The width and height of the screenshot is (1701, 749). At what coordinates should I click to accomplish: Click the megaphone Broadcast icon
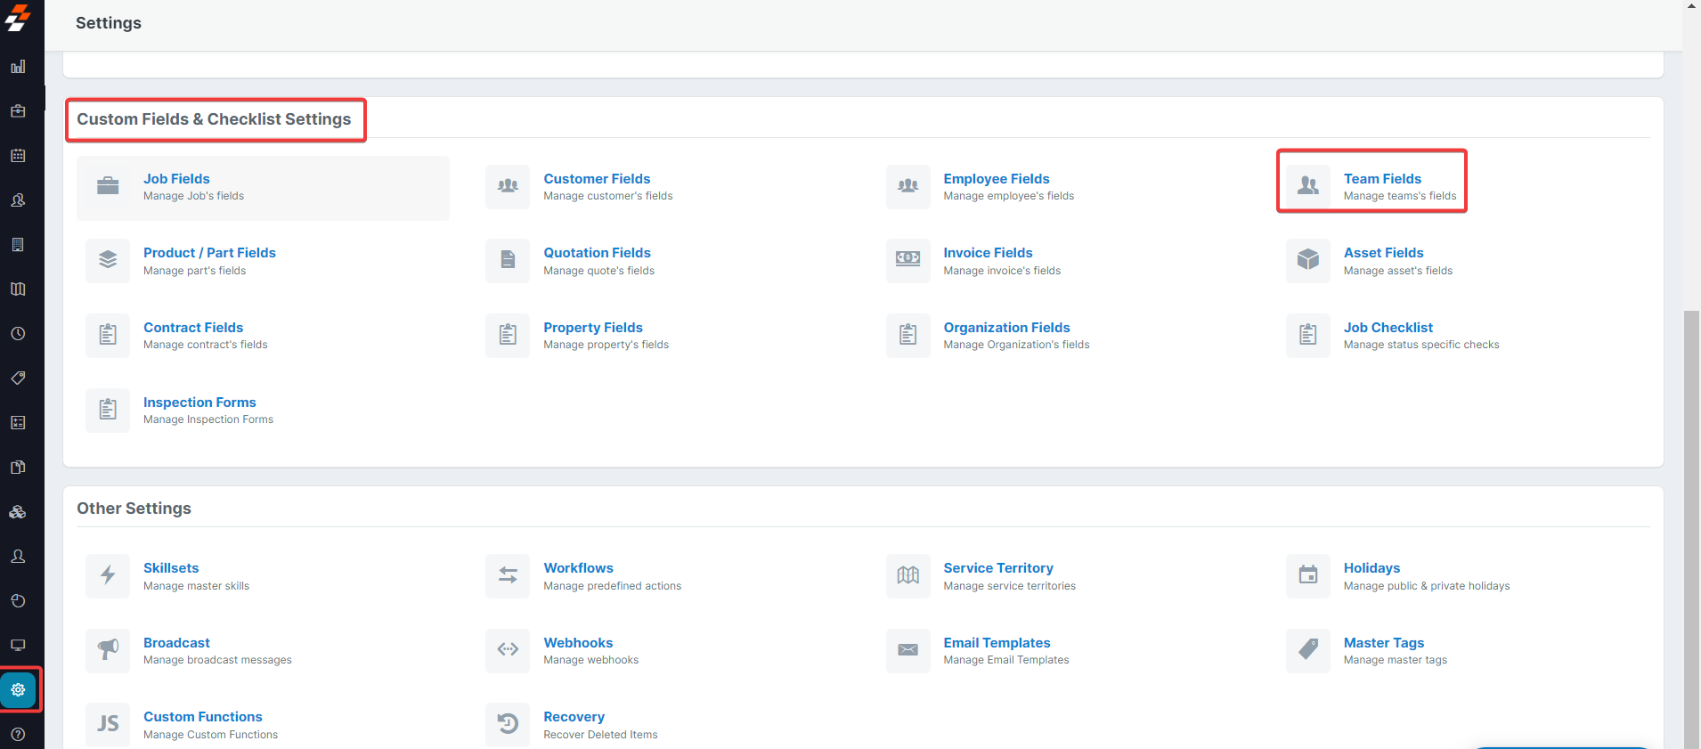(108, 650)
